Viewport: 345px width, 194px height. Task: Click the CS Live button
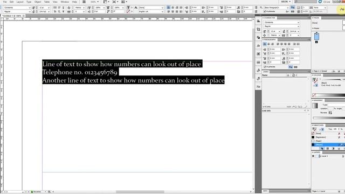click(x=325, y=2)
